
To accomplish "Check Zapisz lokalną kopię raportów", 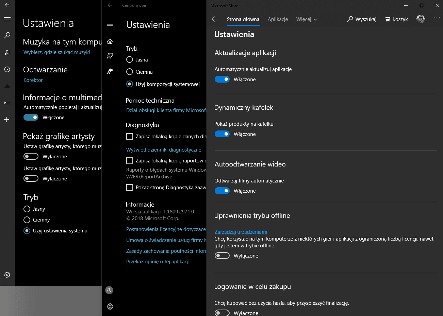I will [x=130, y=161].
